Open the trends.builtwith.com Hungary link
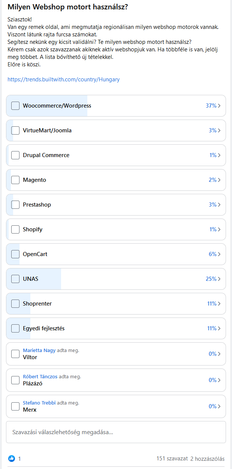Screen dimensions: 232x469 [x=64, y=79]
